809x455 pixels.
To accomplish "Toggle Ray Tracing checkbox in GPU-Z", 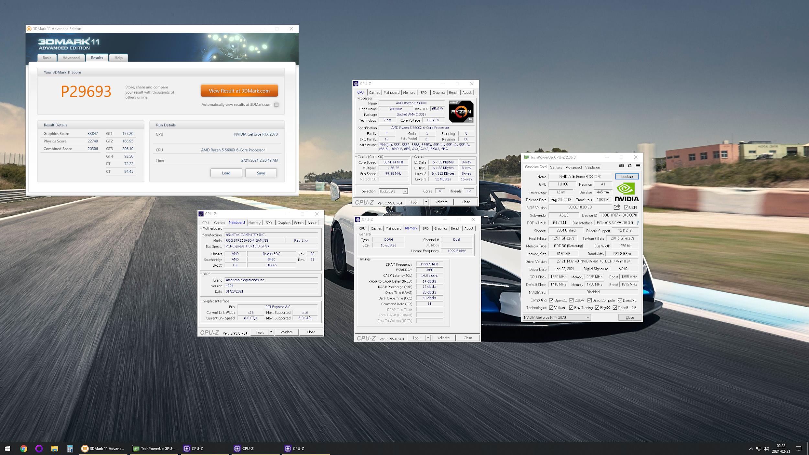I will [571, 308].
